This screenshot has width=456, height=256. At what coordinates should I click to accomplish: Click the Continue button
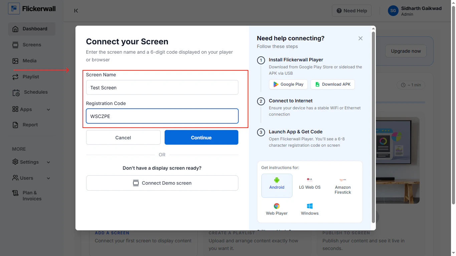pos(201,137)
